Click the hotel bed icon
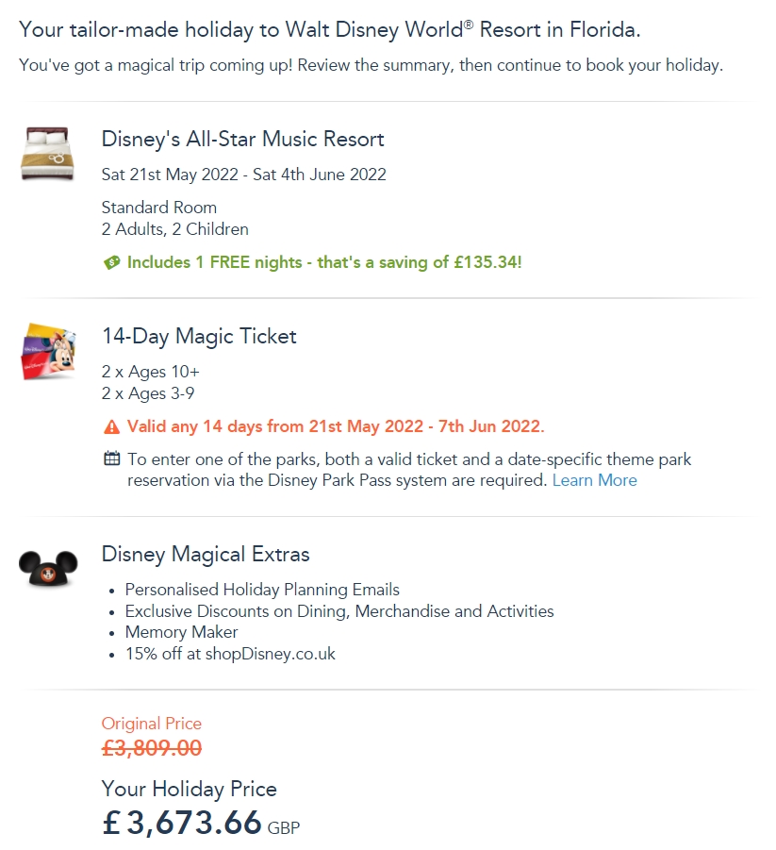The width and height of the screenshot is (776, 850). click(x=45, y=153)
